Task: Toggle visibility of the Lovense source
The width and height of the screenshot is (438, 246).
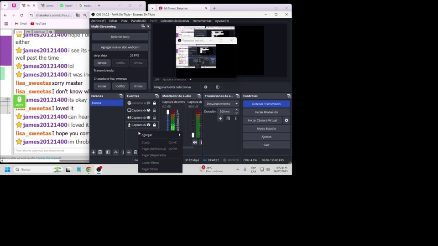Action: tap(149, 103)
